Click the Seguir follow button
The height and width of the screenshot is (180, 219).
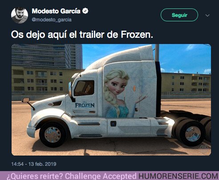tap(179, 15)
